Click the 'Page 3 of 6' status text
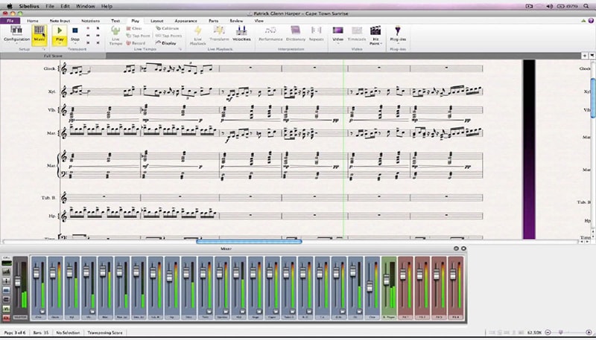Viewport: 596px width, 340px height. tap(15, 333)
